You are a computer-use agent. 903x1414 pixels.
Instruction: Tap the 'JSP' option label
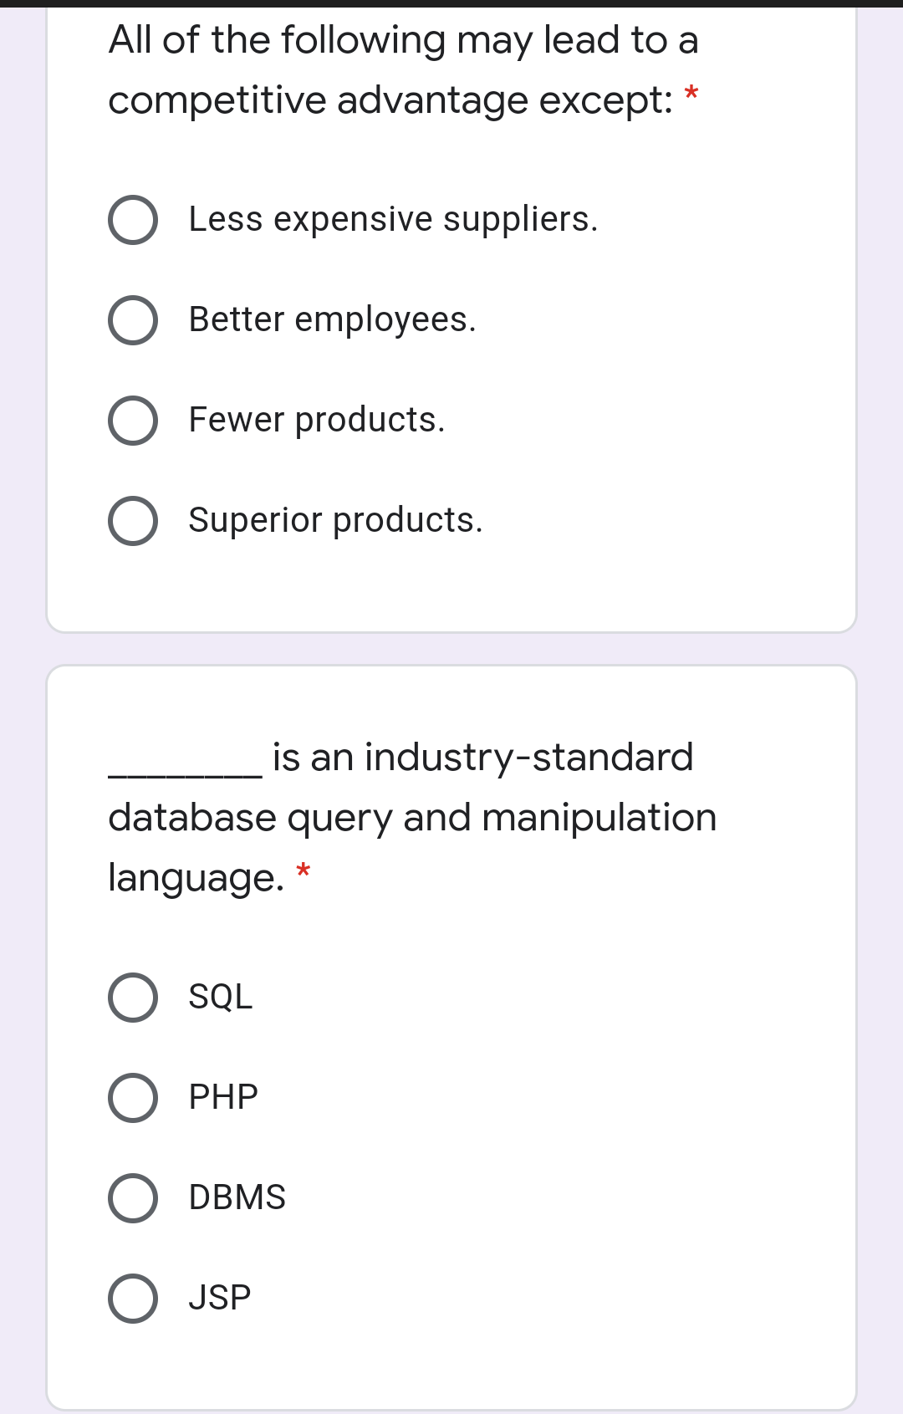[219, 1299]
